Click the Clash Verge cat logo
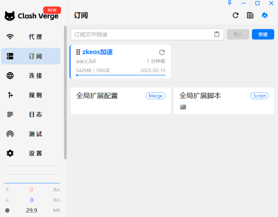The width and height of the screenshot is (278, 217). [x=9, y=16]
